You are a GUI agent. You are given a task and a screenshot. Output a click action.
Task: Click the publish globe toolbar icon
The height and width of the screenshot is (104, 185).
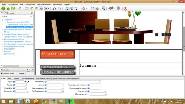tap(111, 8)
